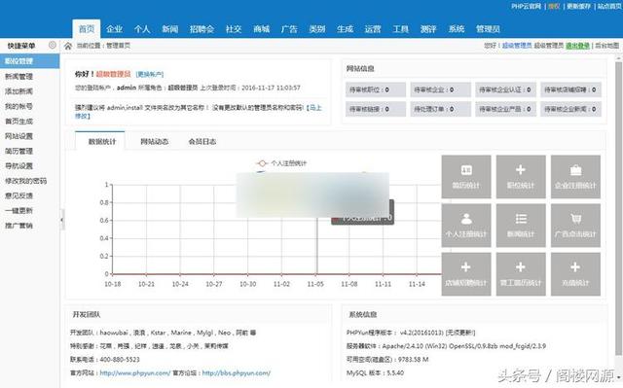Collapse the left sidebar with the arrow handle
The height and width of the screenshot is (388, 623).
pos(62,220)
